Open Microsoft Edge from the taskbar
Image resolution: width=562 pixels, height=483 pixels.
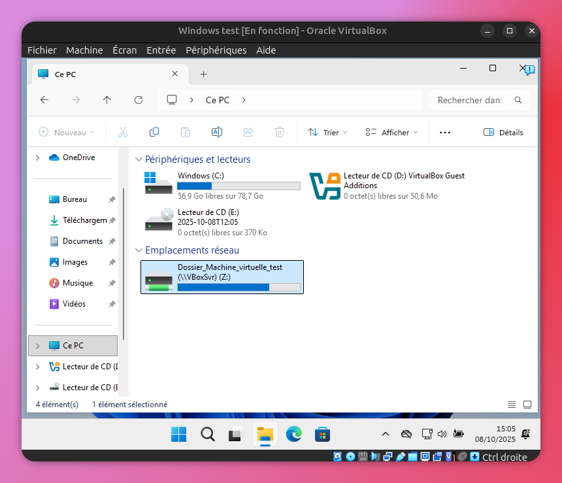tap(293, 434)
